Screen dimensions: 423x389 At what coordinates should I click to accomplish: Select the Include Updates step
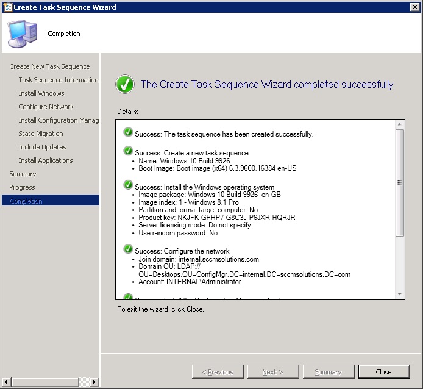[42, 147]
